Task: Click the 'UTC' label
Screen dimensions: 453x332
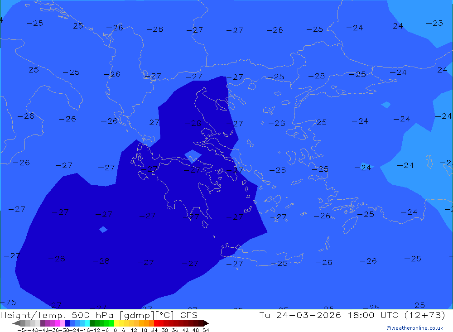Action: pos(389,315)
